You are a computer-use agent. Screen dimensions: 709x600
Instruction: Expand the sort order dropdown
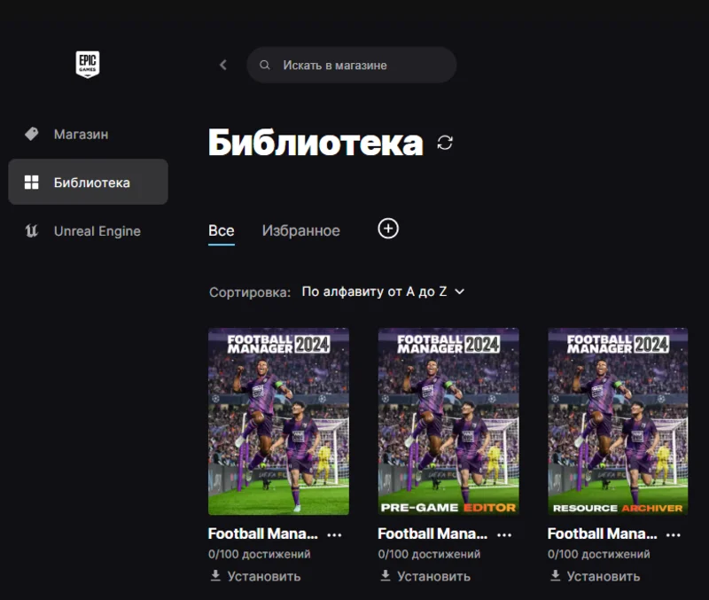(x=383, y=292)
